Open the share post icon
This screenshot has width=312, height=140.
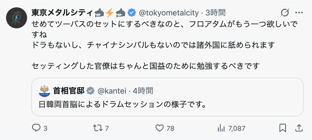click(299, 128)
